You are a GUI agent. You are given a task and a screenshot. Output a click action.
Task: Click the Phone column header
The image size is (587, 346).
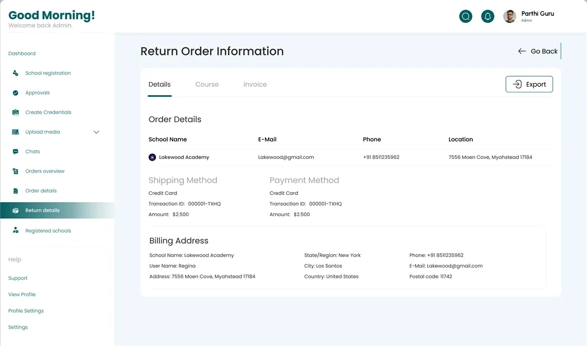click(372, 139)
